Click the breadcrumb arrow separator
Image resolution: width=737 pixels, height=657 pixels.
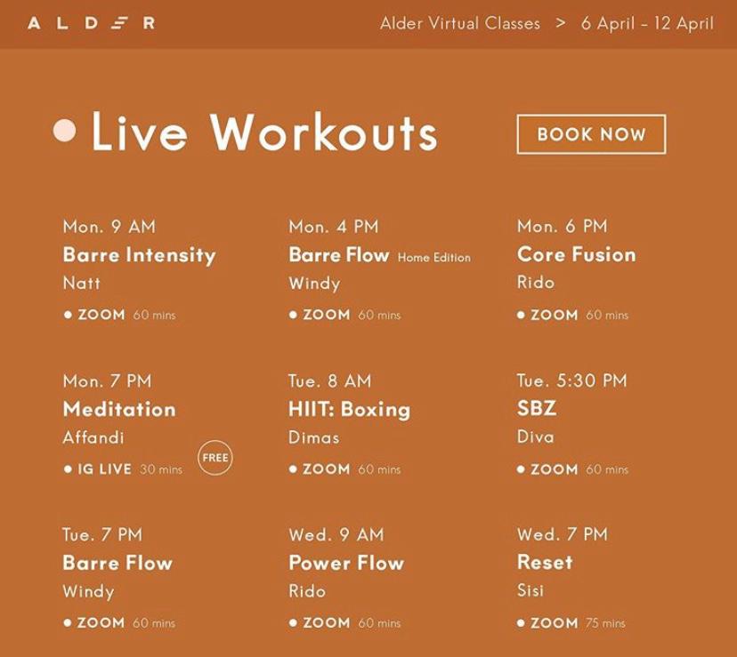click(x=561, y=23)
